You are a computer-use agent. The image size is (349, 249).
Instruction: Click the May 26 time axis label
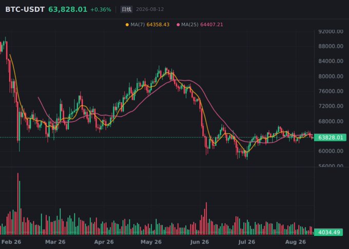[x=151, y=242]
